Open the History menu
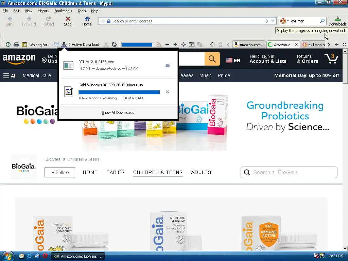 (x=43, y=11)
